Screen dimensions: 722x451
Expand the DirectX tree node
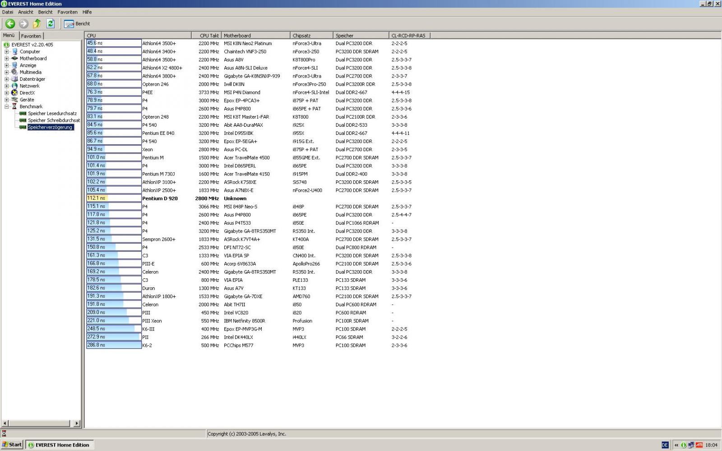6,93
